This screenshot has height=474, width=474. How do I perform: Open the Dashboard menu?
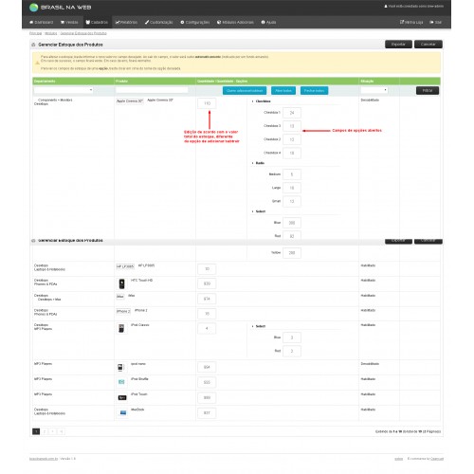pos(42,22)
